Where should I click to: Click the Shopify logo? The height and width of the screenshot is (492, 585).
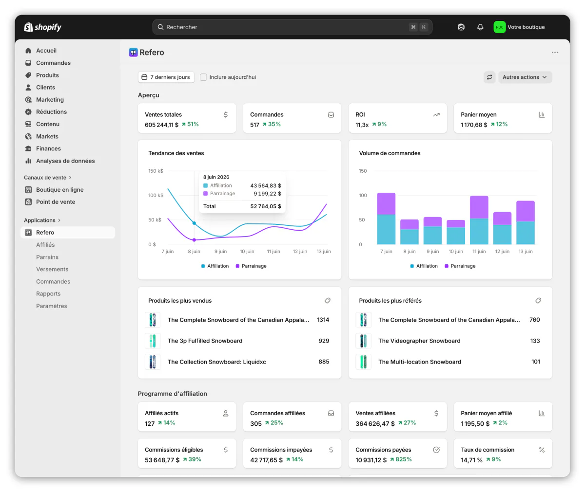click(x=43, y=27)
